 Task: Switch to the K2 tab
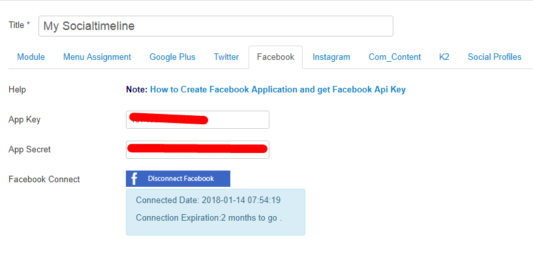tap(444, 57)
